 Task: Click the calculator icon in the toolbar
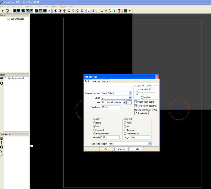[x=125, y=11]
